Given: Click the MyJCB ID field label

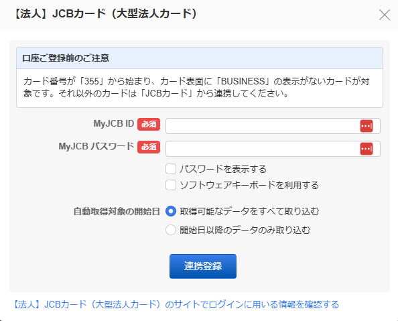Looking at the screenshot, I should click(x=114, y=124).
